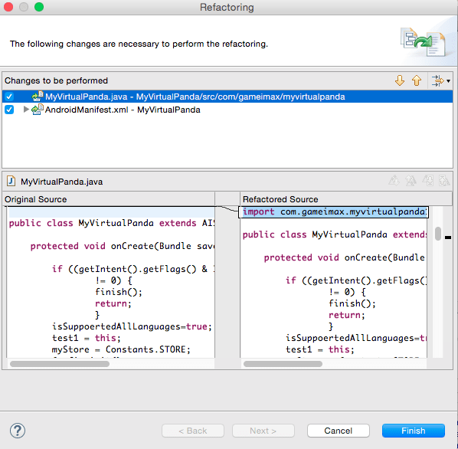Click the Original Source header label
Screen dimensions: 458x449
click(x=36, y=199)
